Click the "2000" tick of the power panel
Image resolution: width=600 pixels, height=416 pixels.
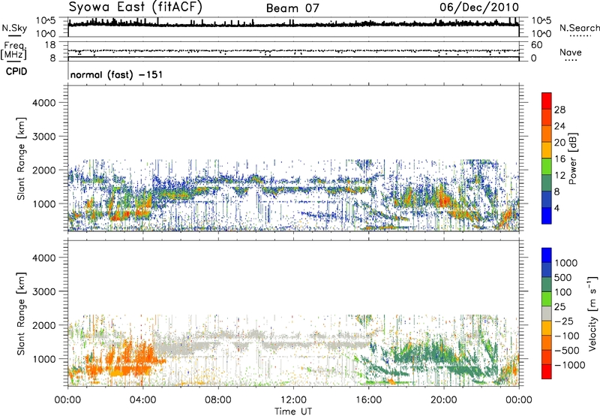coord(43,170)
